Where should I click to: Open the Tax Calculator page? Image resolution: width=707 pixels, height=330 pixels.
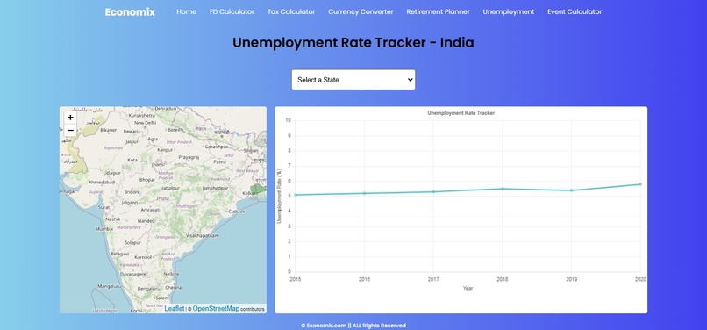[291, 11]
